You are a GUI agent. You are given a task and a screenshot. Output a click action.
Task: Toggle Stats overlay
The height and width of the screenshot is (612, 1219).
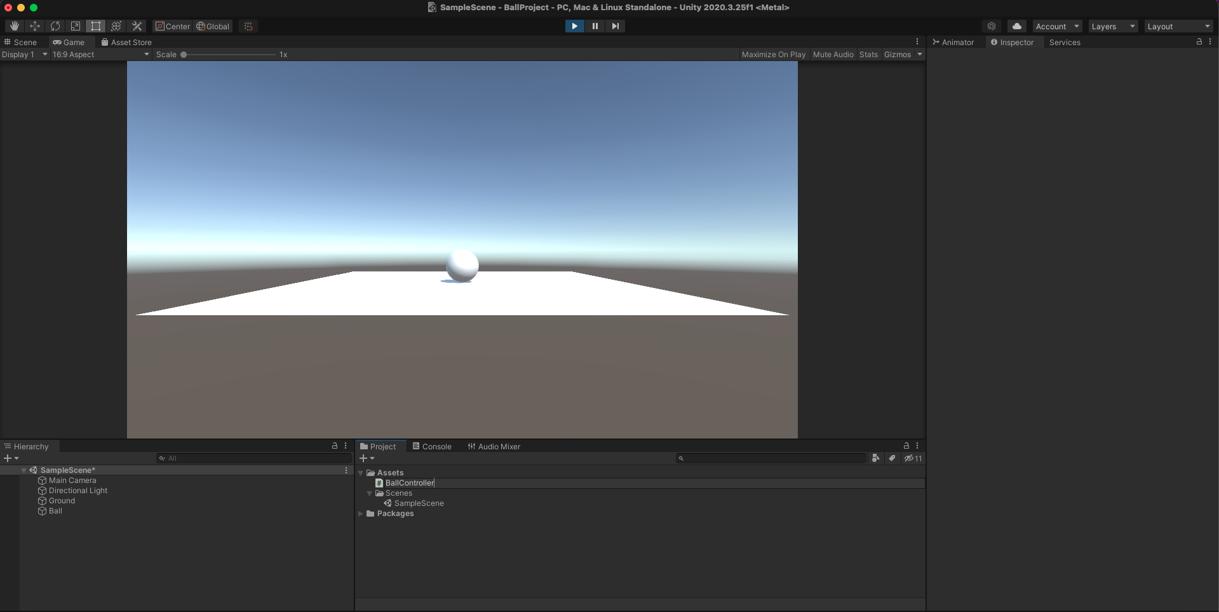868,55
